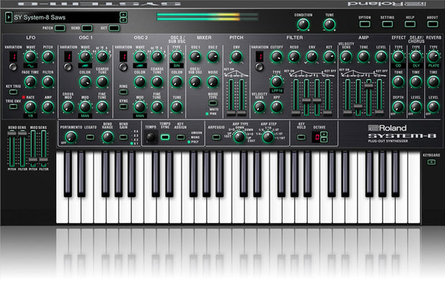Open the Option menu
This screenshot has width=445, height=281.
pyautogui.click(x=365, y=24)
